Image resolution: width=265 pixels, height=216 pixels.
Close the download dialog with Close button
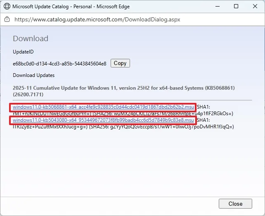pyautogui.click(x=235, y=204)
